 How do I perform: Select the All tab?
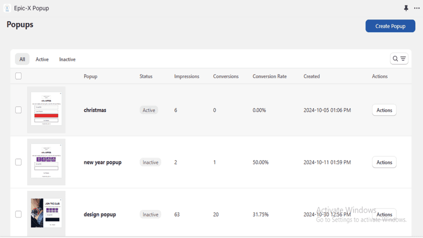pos(22,59)
